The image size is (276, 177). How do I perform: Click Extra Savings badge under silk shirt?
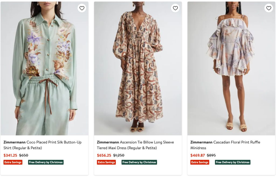coord(13,162)
